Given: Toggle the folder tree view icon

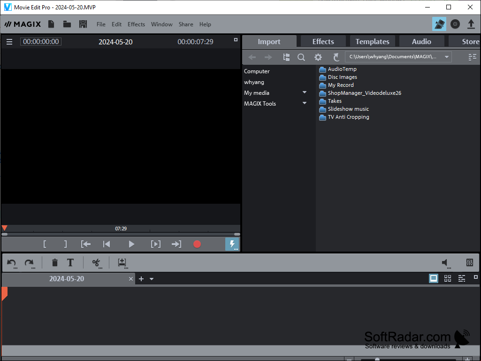Looking at the screenshot, I should (x=286, y=57).
